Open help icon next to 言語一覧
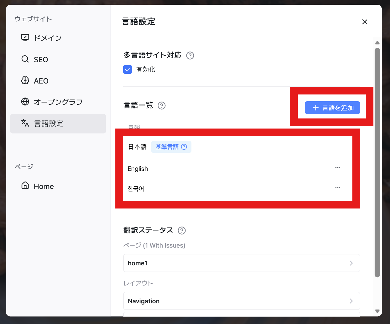Viewport: 390px width, 324px height. click(162, 105)
